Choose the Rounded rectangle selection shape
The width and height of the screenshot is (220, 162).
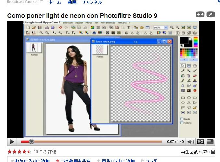pyautogui.click(x=195, y=98)
